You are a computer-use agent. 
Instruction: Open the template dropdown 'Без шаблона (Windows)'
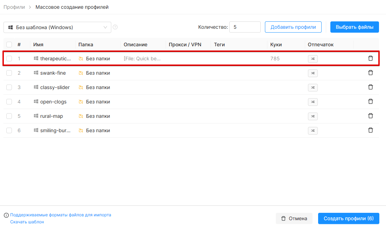[x=57, y=27]
